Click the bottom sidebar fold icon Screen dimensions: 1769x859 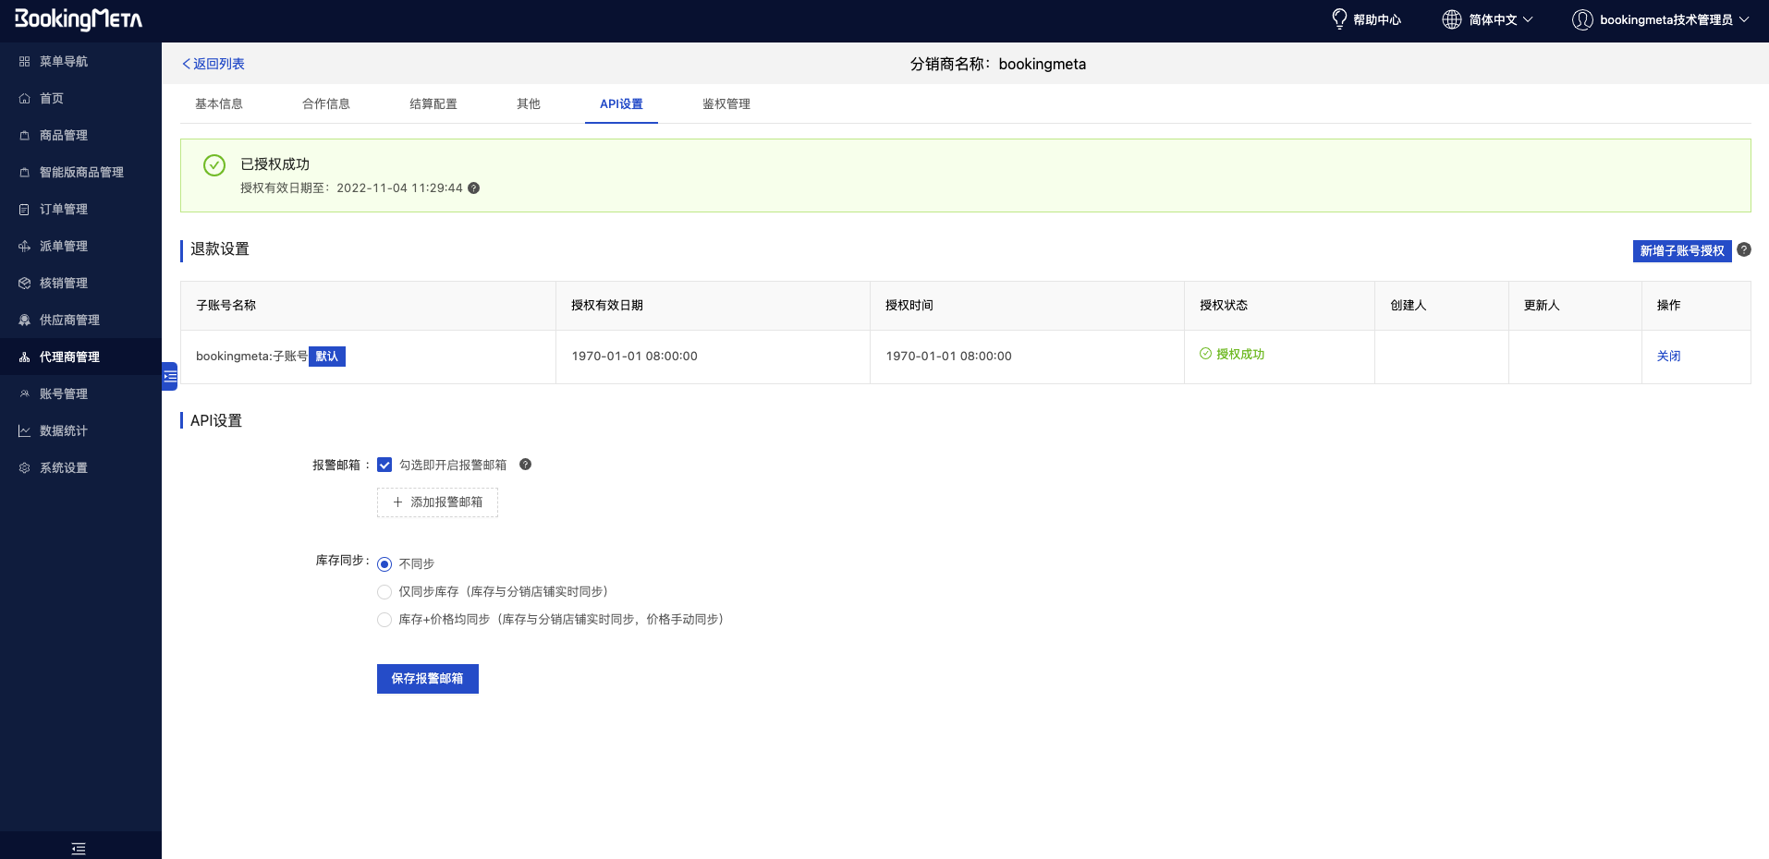click(x=79, y=848)
